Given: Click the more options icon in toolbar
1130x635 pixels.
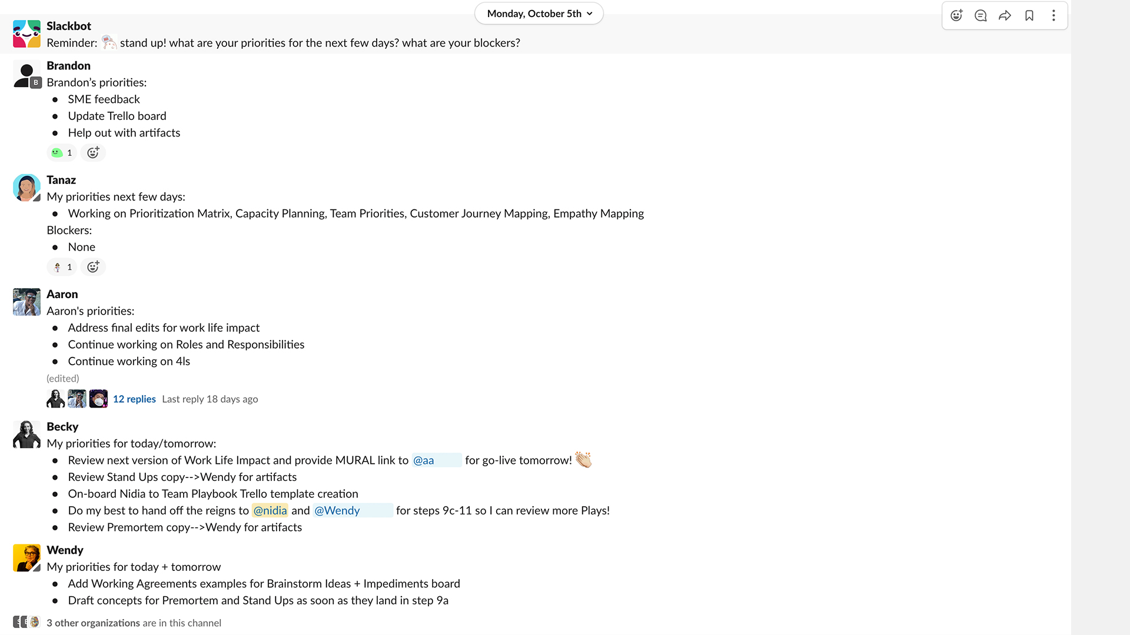Looking at the screenshot, I should [1053, 15].
